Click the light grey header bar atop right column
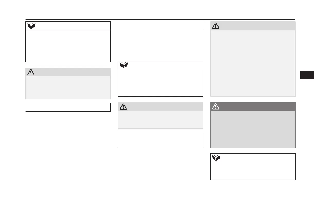This screenshot has height=224, width=314. point(253,26)
